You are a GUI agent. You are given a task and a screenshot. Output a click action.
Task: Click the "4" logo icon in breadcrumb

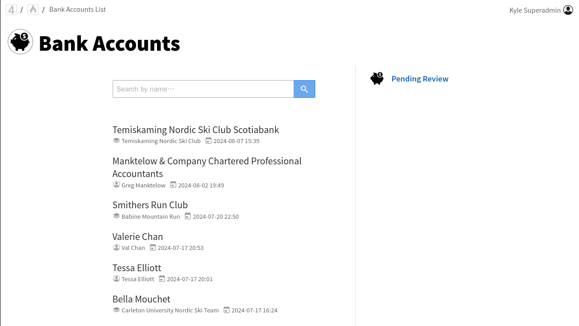click(x=11, y=10)
